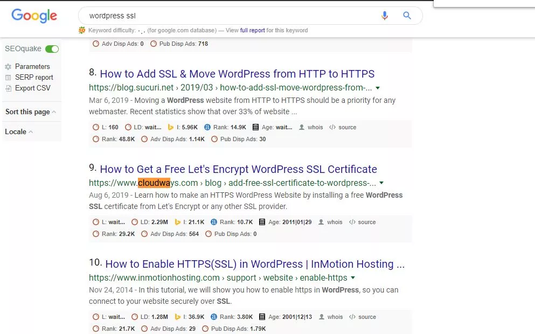Click the cloudways.com URL breadcrumb
Screen dimensions: 535x334
pyautogui.click(x=232, y=183)
